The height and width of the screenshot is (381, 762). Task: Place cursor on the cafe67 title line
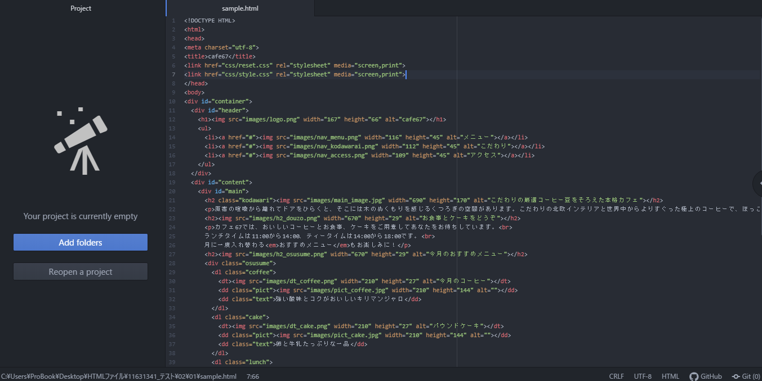tap(220, 56)
